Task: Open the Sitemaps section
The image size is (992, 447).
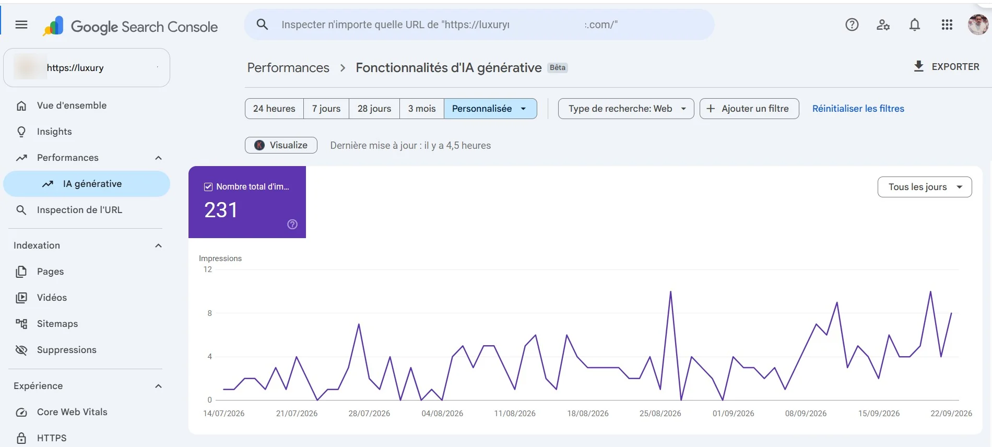Action: click(87, 324)
